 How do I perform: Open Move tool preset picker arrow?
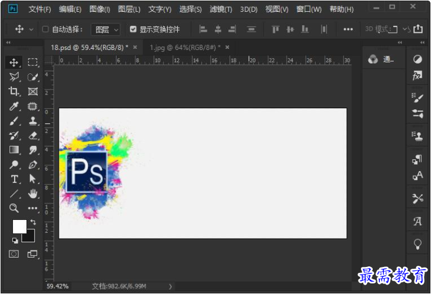pyautogui.click(x=31, y=29)
